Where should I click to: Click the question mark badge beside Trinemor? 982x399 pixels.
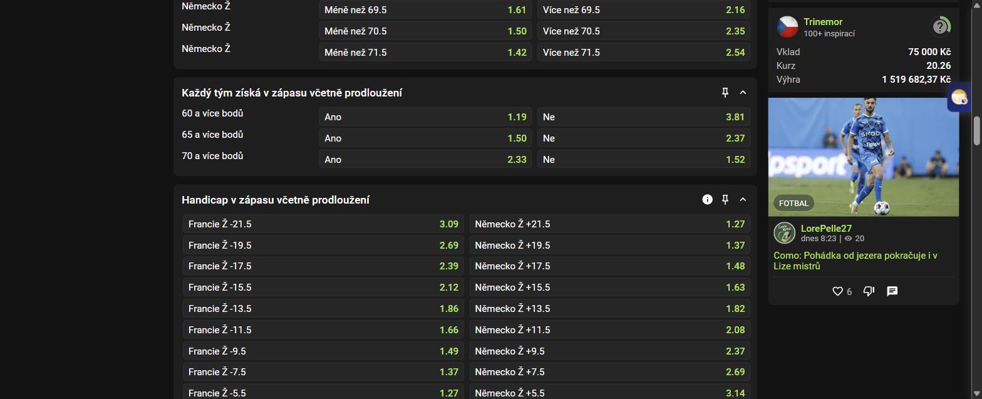click(x=939, y=27)
